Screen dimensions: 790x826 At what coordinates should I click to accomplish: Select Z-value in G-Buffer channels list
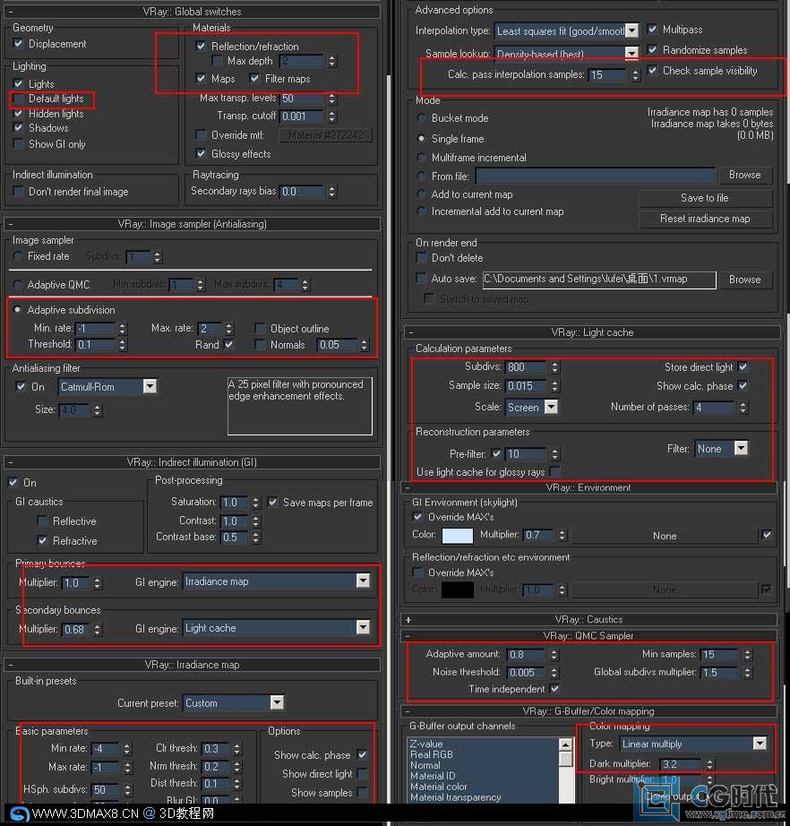tap(426, 744)
